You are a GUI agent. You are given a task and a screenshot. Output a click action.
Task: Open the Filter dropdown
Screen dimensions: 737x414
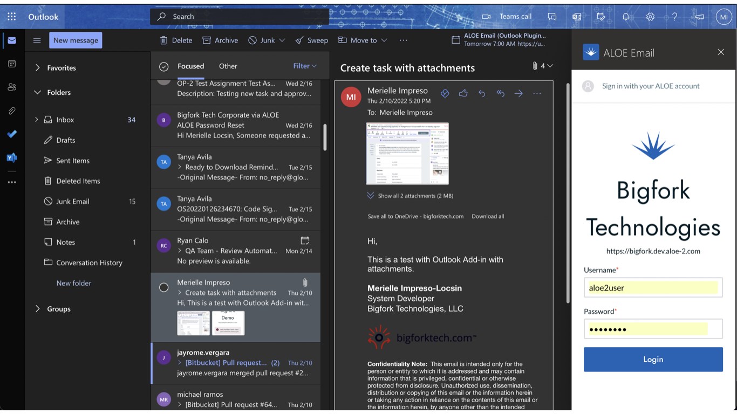305,66
